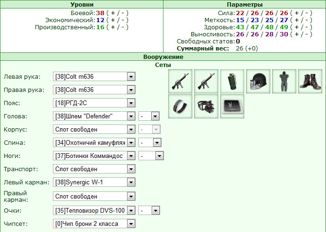Click the Уровни section header

click(82, 4)
